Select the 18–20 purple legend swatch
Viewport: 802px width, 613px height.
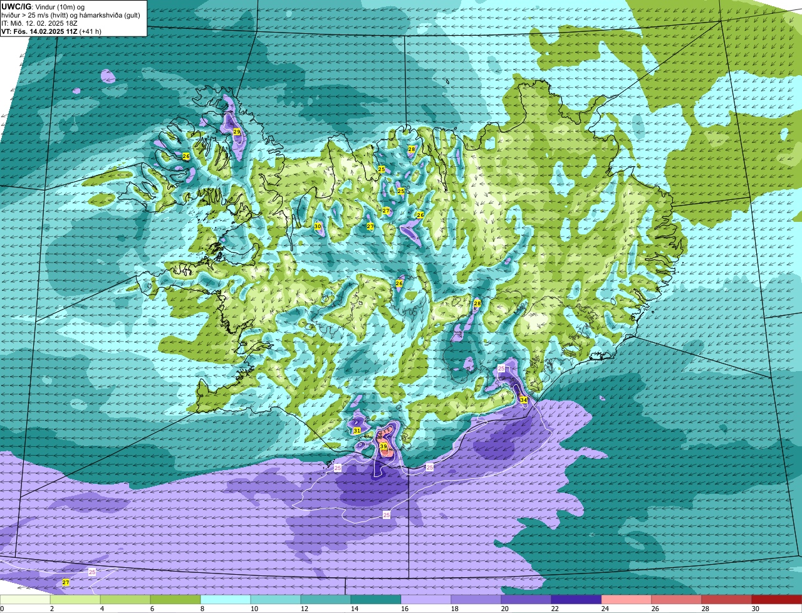pos(476,600)
